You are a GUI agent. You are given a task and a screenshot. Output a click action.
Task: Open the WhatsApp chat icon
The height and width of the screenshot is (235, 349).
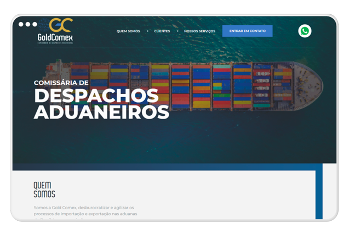point(305,31)
